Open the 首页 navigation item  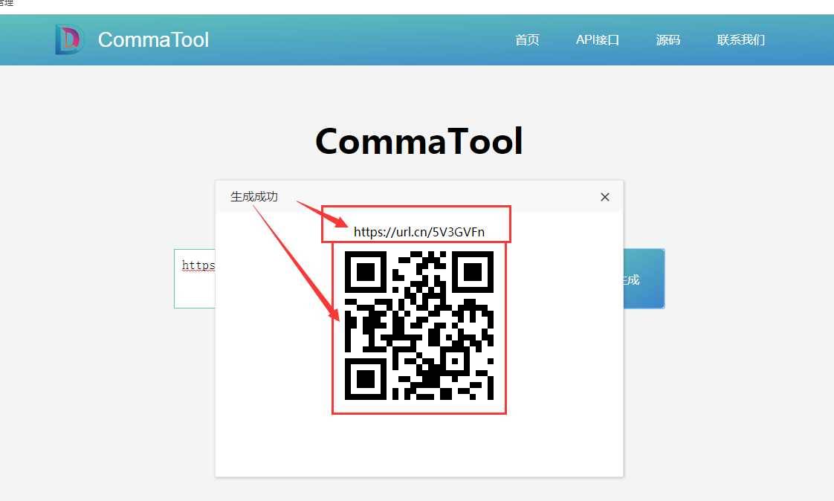[x=527, y=40]
